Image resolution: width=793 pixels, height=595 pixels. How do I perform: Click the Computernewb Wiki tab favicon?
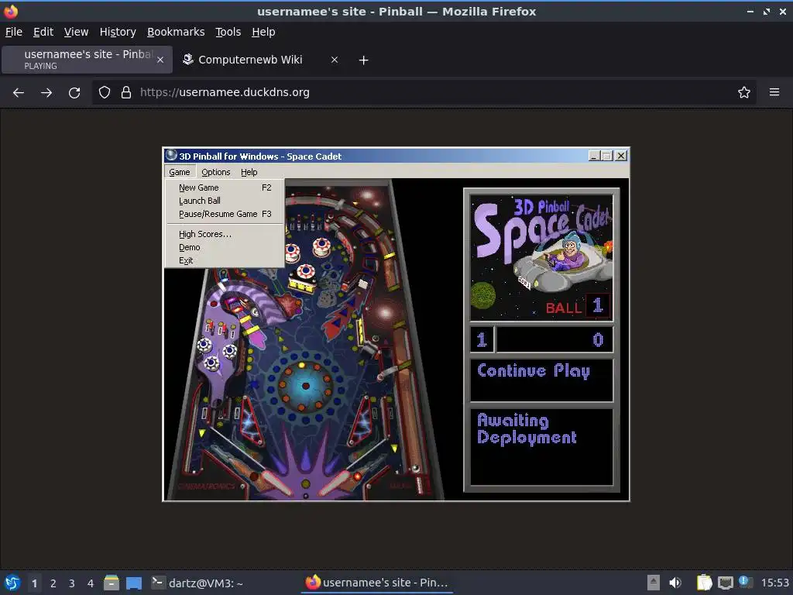(188, 60)
